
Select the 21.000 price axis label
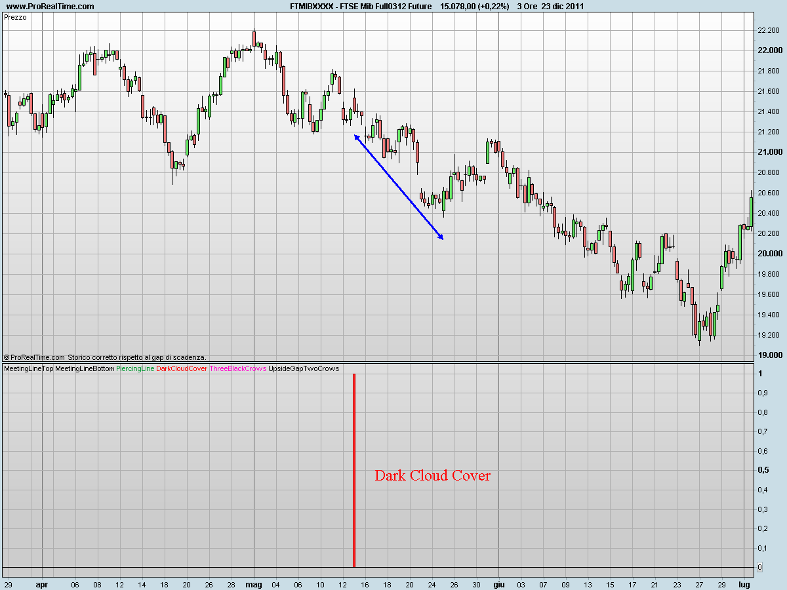[769, 152]
